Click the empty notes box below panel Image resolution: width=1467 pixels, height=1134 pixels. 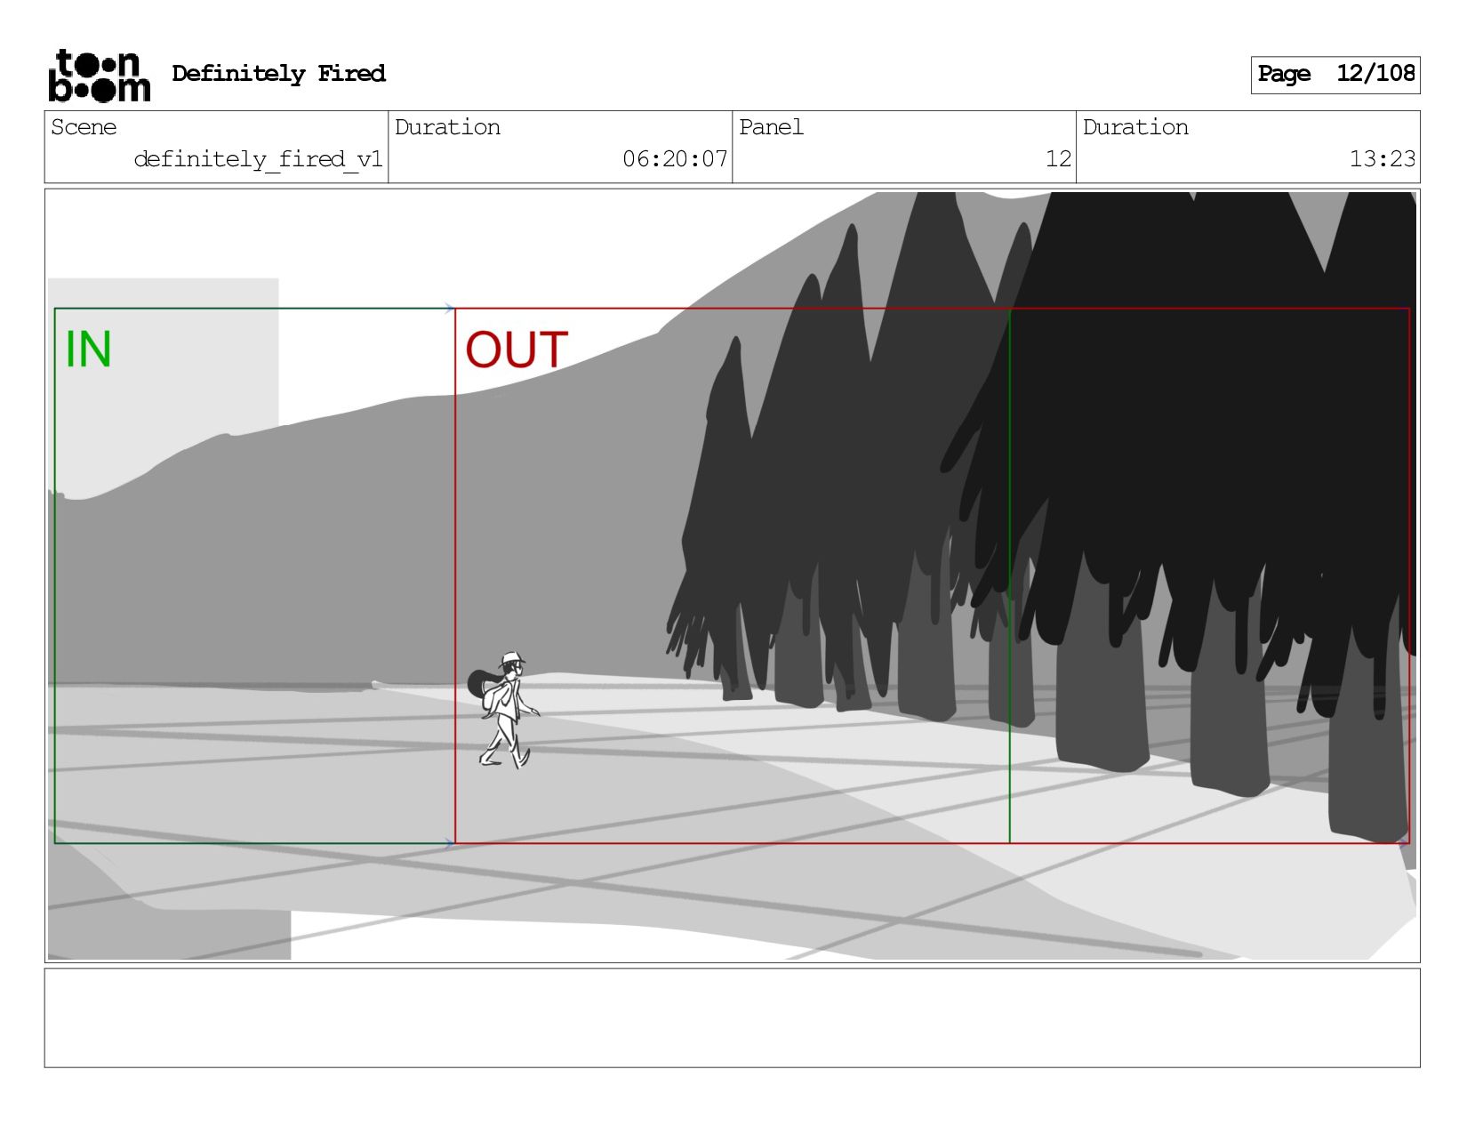click(732, 1017)
